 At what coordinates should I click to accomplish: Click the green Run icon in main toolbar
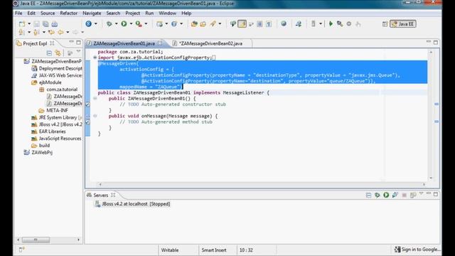pyautogui.click(x=124, y=23)
